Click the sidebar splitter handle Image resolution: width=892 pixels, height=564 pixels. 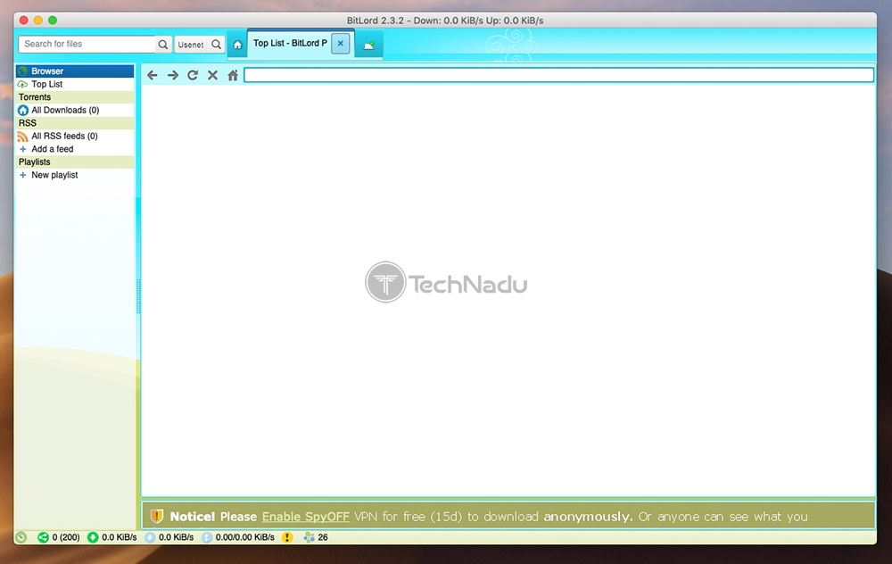tap(137, 296)
